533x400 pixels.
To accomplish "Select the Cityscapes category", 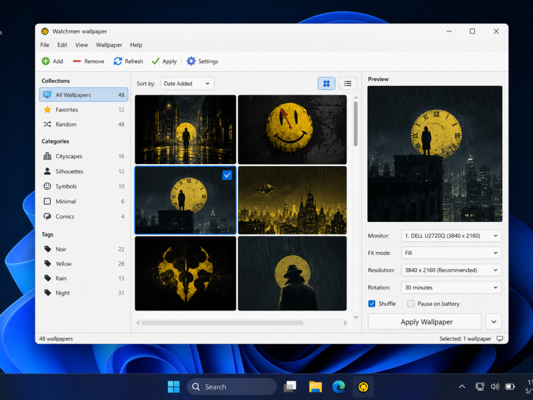I will click(x=84, y=156).
